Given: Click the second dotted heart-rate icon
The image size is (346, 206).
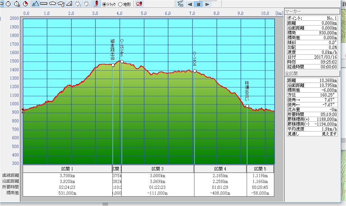Looking at the screenshot, I should 87,4.
